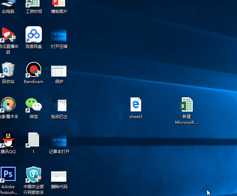Click the 新建 Microsoft ... name label
Viewport: 237px width, 196px height.
187,119
